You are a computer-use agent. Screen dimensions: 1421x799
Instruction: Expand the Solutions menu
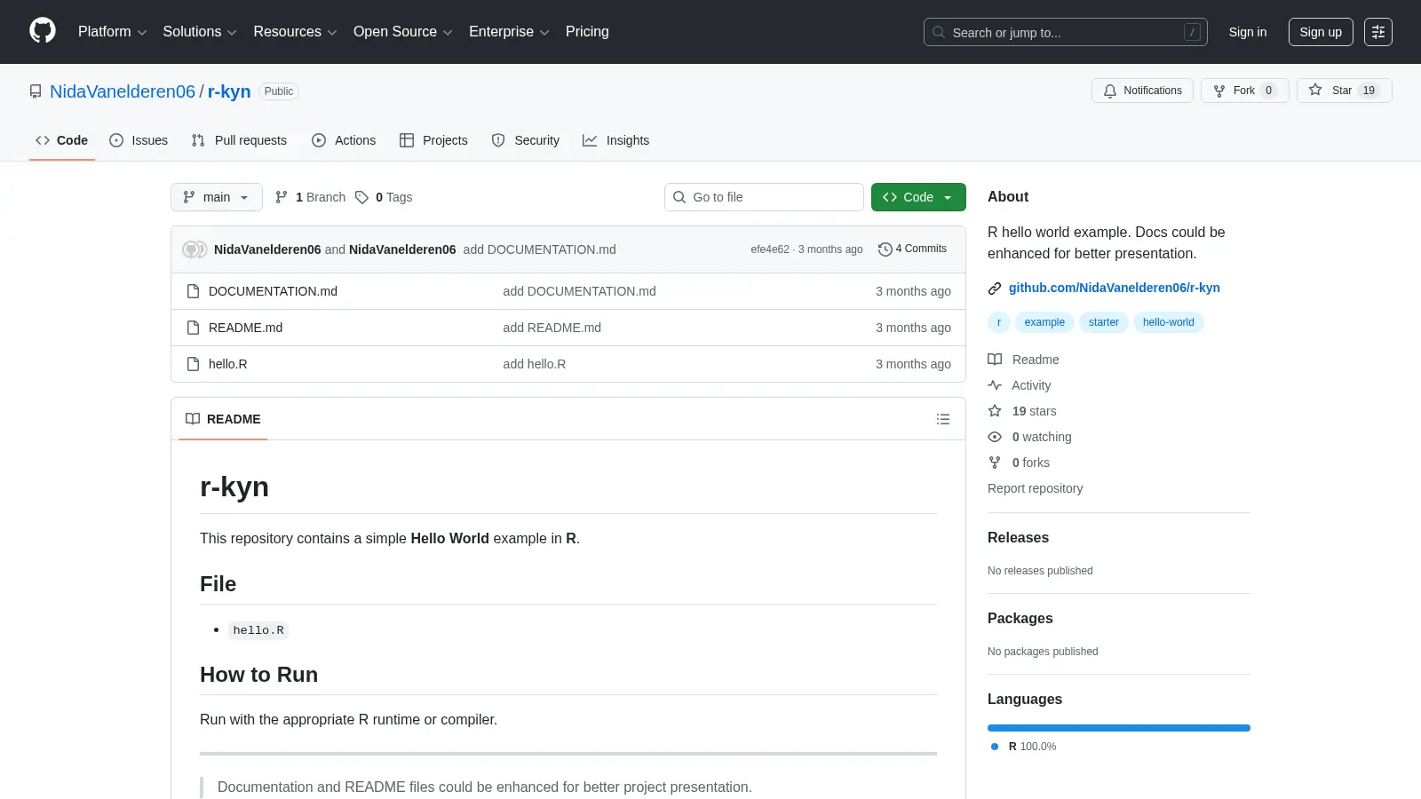click(x=200, y=32)
